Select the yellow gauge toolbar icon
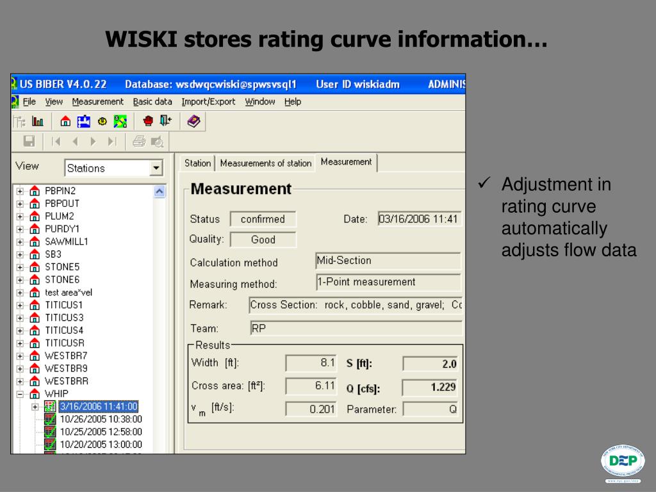 pyautogui.click(x=102, y=121)
